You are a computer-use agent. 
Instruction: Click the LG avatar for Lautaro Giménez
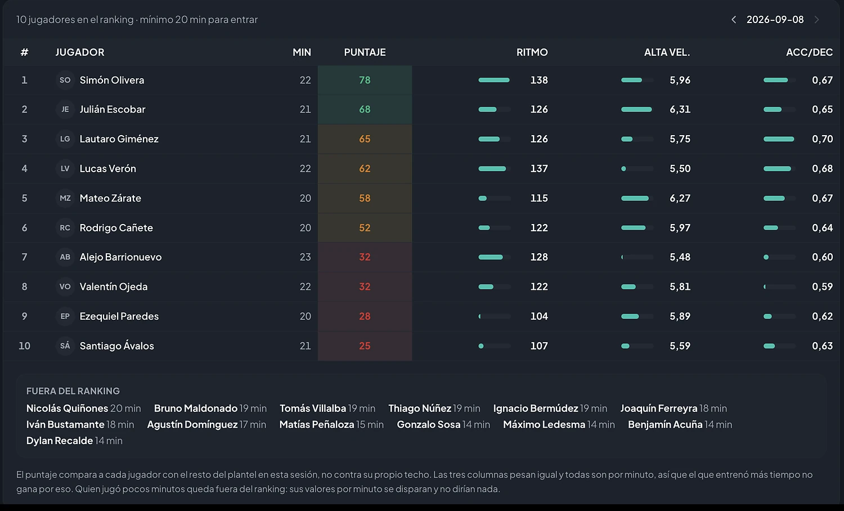tap(65, 139)
